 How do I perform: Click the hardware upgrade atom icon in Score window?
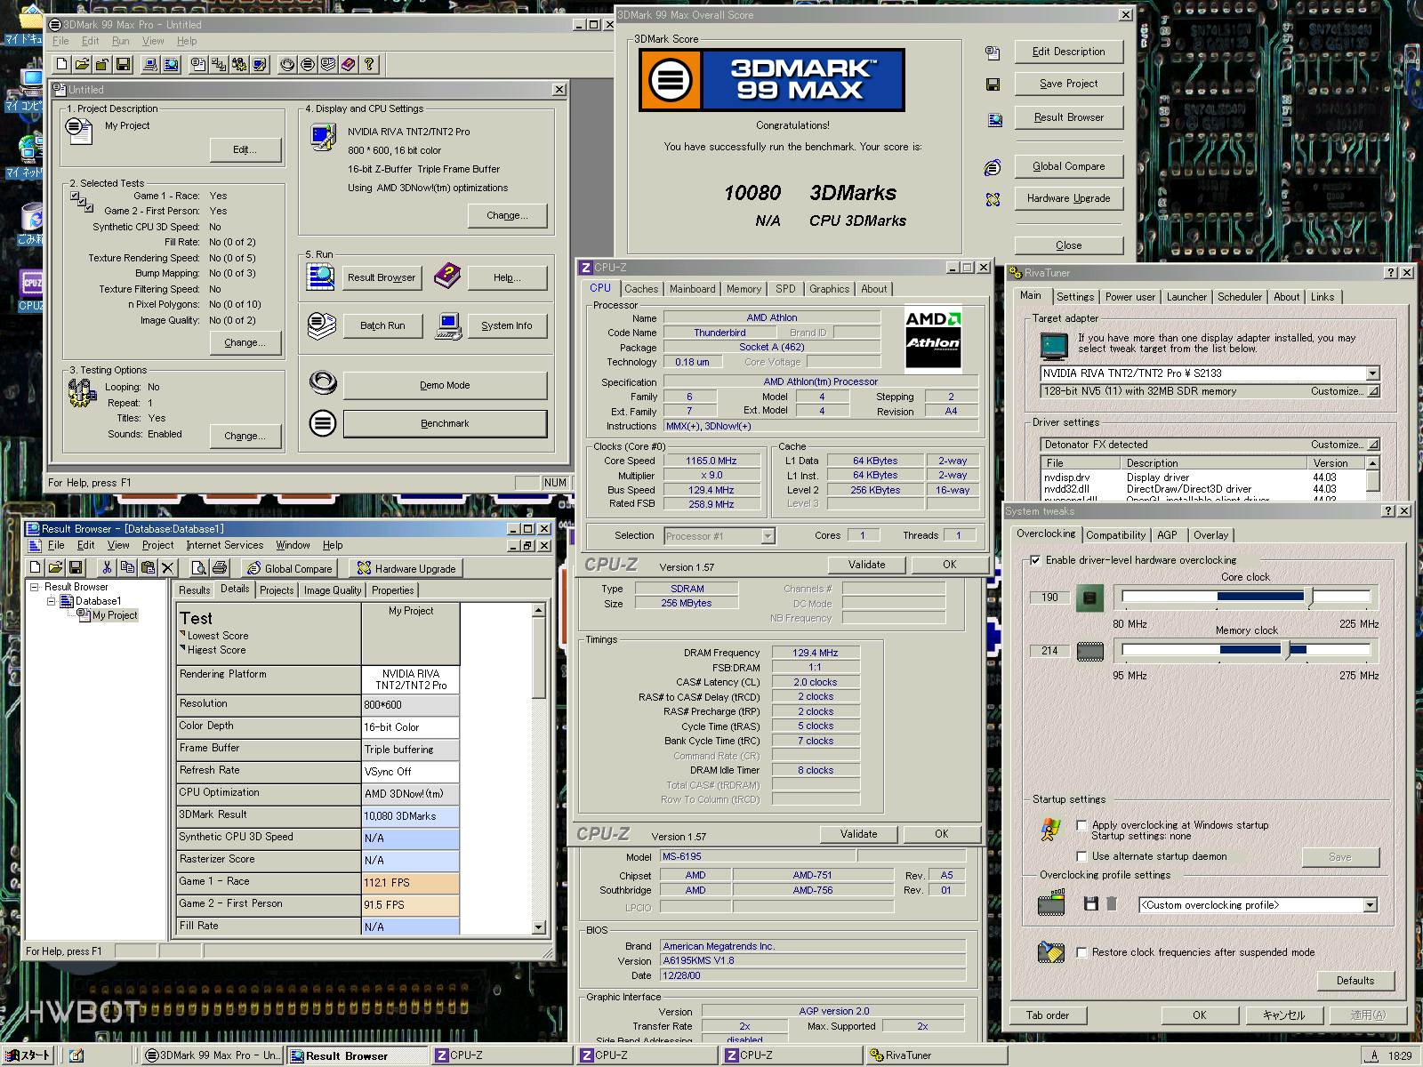click(993, 199)
